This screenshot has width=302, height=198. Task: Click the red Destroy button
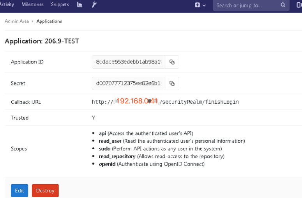tap(45, 191)
